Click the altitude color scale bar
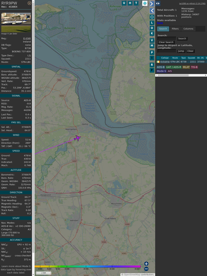207x276 pixels. point(88,267)
